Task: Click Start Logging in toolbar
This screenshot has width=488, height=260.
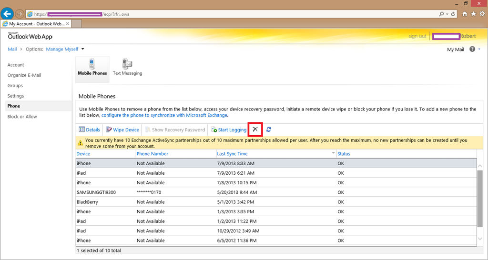Action: (x=229, y=130)
